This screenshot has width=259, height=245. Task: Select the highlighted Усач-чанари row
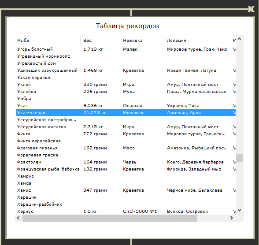pyautogui.click(x=126, y=113)
